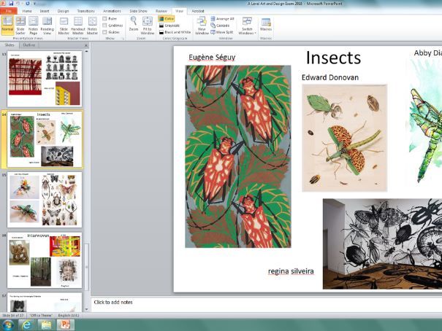The image size is (442, 331).
Task: Select the partly visible slide 17 thumbnail
Action: [x=45, y=302]
